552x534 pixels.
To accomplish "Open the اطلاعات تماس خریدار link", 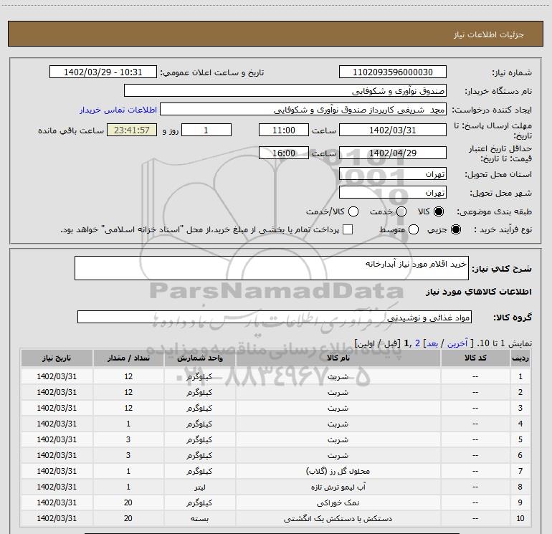I will tap(118, 110).
